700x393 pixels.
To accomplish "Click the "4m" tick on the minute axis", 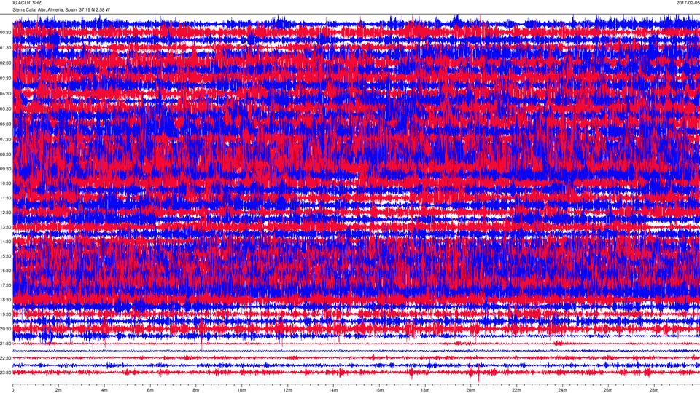I will (x=104, y=390).
